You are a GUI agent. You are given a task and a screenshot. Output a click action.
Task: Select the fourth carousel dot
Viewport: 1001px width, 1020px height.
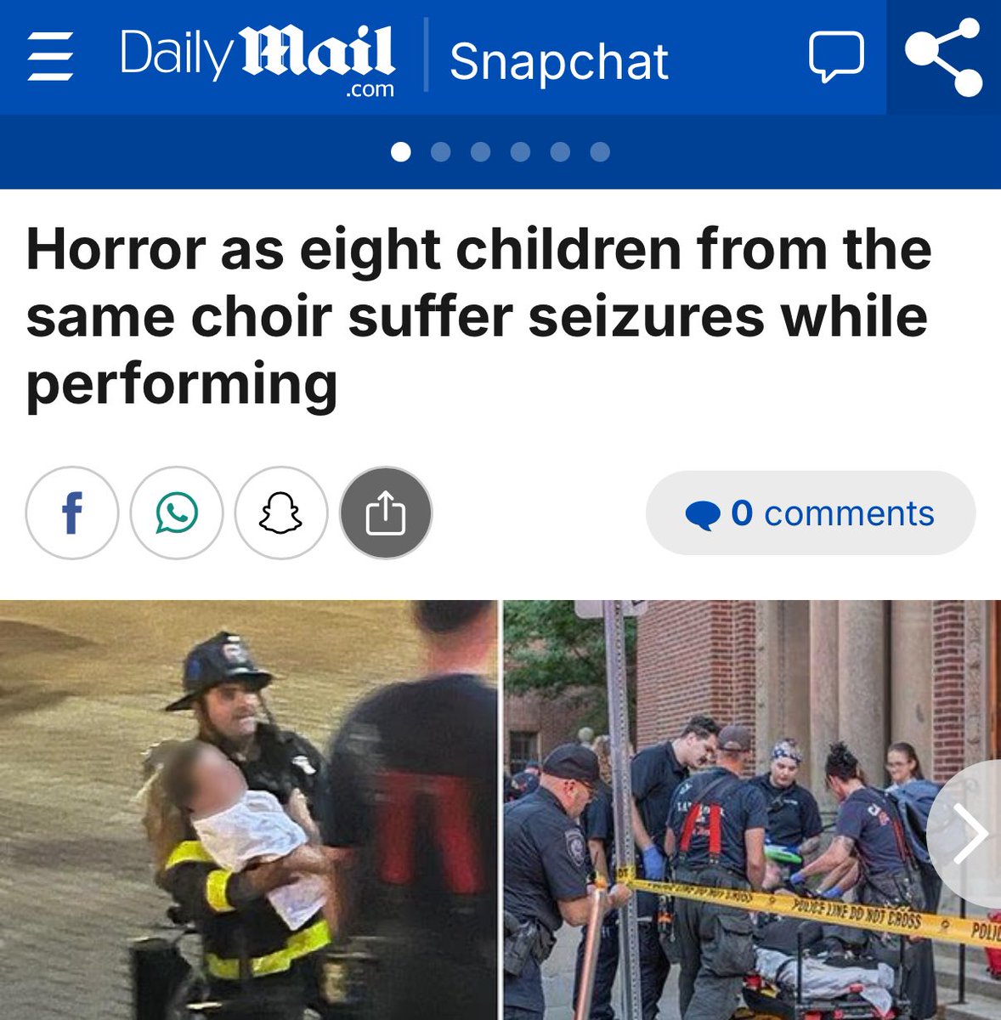click(x=520, y=152)
